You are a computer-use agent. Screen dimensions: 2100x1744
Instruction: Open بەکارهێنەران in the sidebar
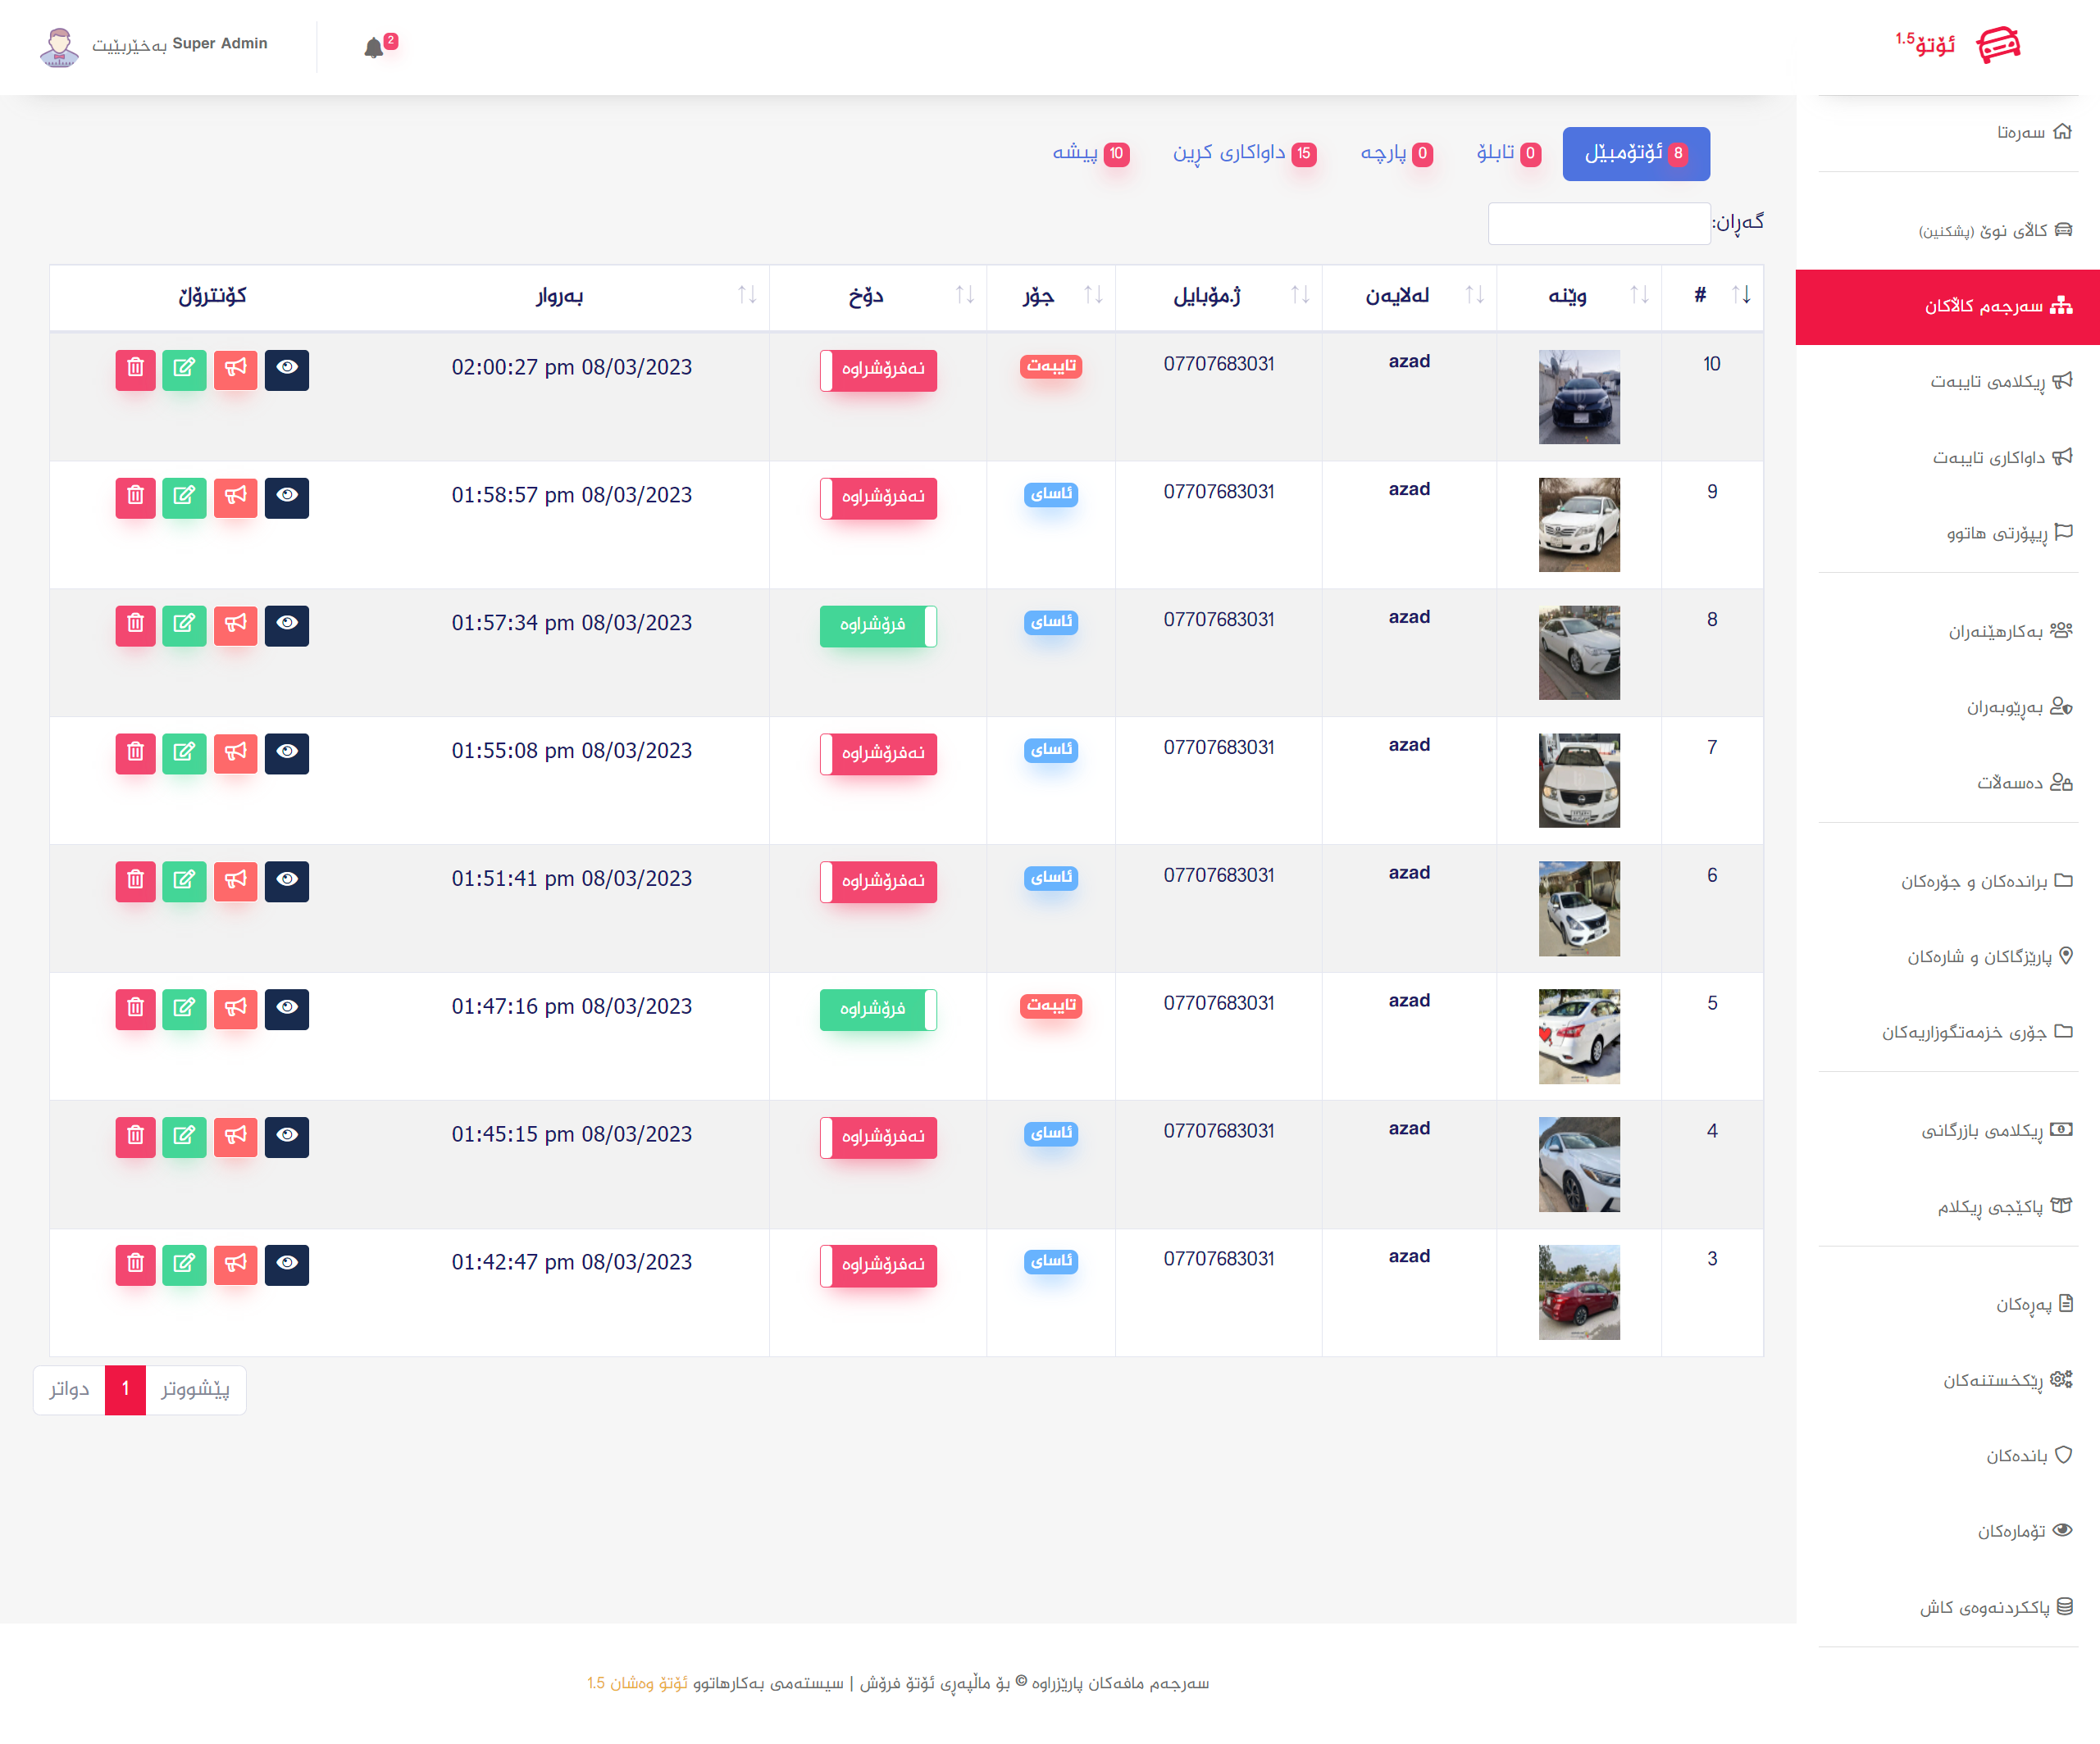[1995, 632]
